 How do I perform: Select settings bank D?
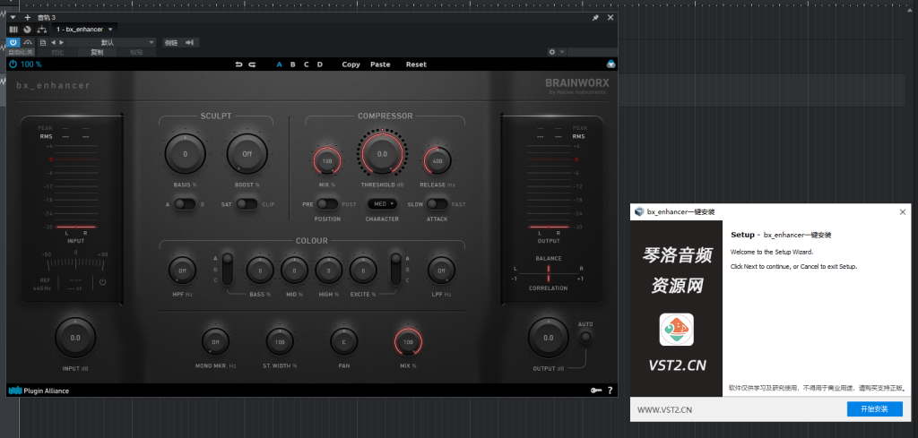tap(320, 64)
